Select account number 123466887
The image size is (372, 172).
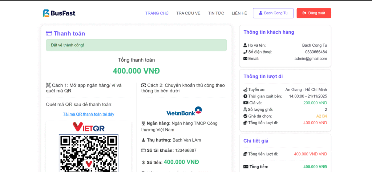(186, 151)
